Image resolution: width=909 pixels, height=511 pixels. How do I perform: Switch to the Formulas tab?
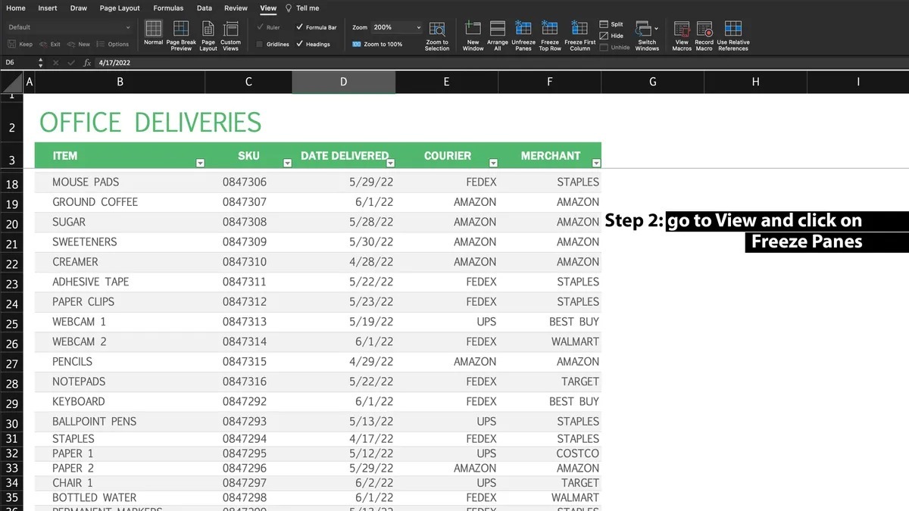pyautogui.click(x=168, y=8)
